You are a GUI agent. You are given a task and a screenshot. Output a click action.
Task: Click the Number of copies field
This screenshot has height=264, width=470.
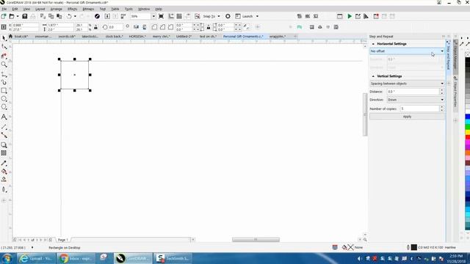pyautogui.click(x=419, y=109)
